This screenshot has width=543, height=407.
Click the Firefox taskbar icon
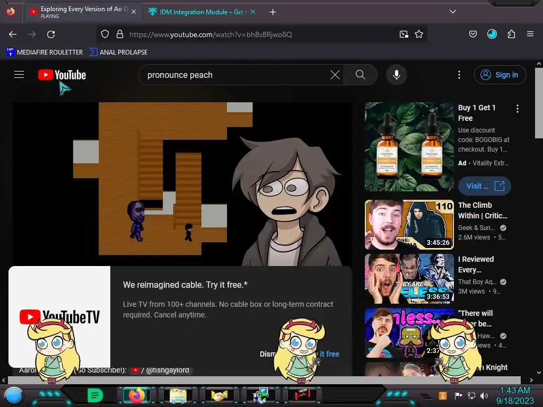[x=136, y=395]
